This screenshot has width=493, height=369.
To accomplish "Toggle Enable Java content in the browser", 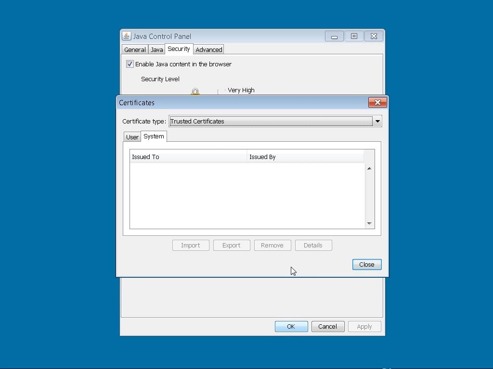I will (130, 64).
